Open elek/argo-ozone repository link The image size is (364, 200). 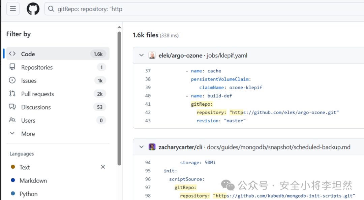pos(180,56)
